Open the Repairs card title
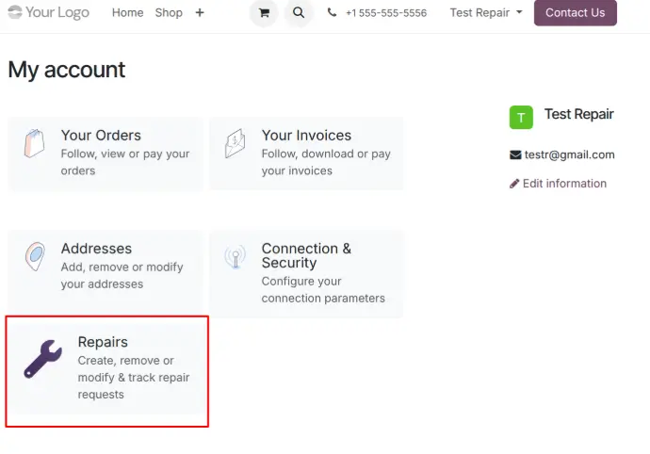This screenshot has width=650, height=454. click(103, 342)
